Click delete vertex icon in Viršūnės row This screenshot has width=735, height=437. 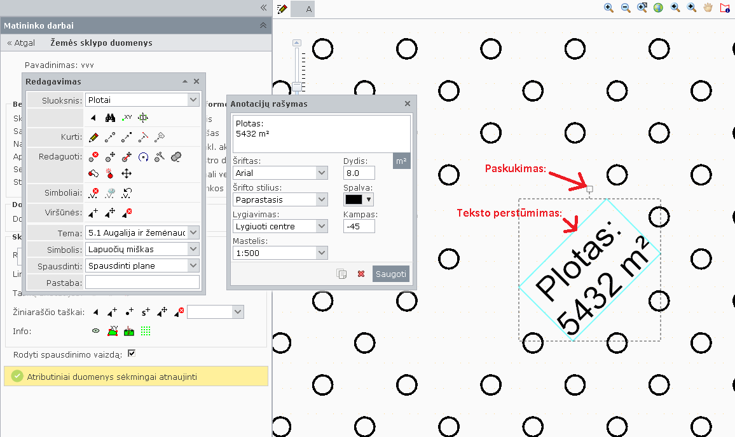127,213
